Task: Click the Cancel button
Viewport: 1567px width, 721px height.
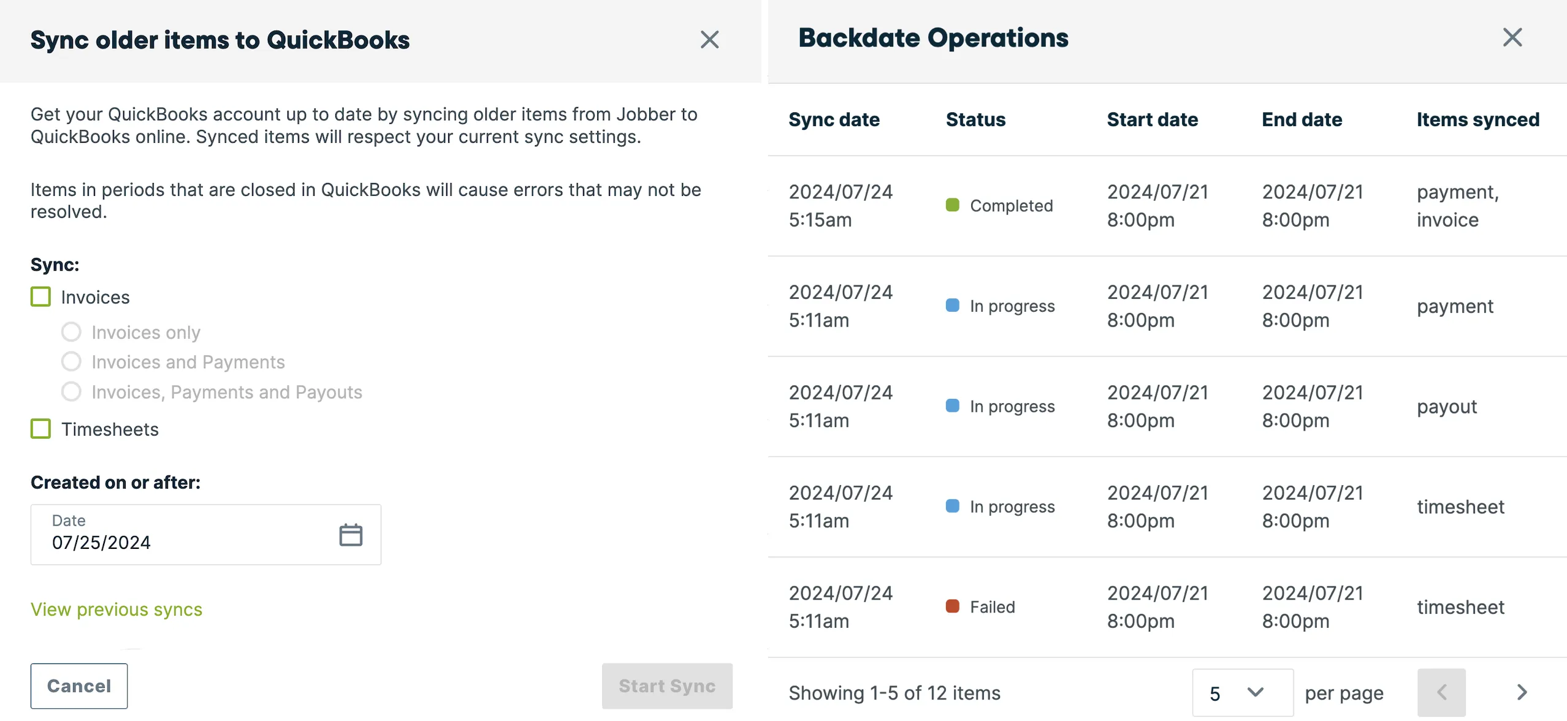Action: (x=79, y=686)
